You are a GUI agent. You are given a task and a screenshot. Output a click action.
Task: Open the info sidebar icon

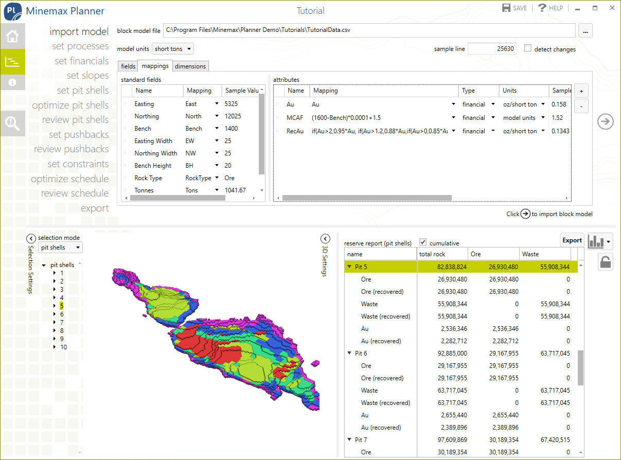[12, 82]
